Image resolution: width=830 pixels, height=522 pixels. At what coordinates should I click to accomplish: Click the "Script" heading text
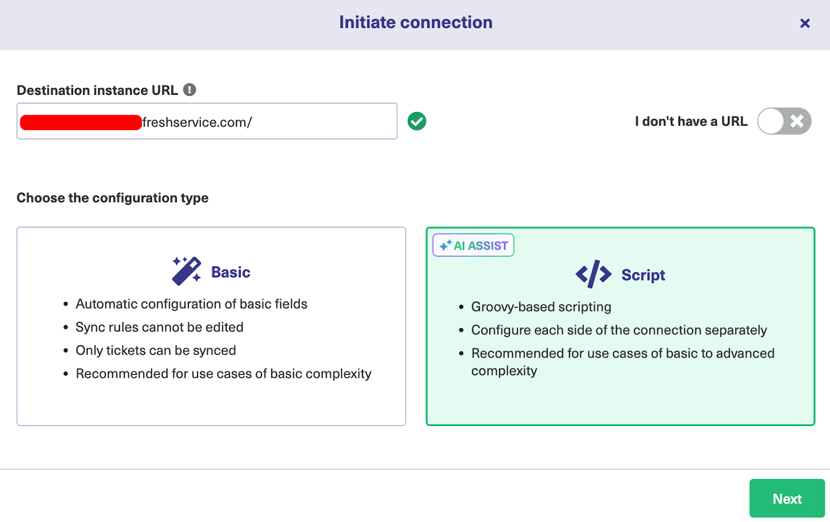click(x=643, y=275)
